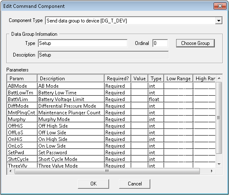Click the Differential Pressure Mode description
The height and width of the screenshot is (195, 229).
(71, 106)
